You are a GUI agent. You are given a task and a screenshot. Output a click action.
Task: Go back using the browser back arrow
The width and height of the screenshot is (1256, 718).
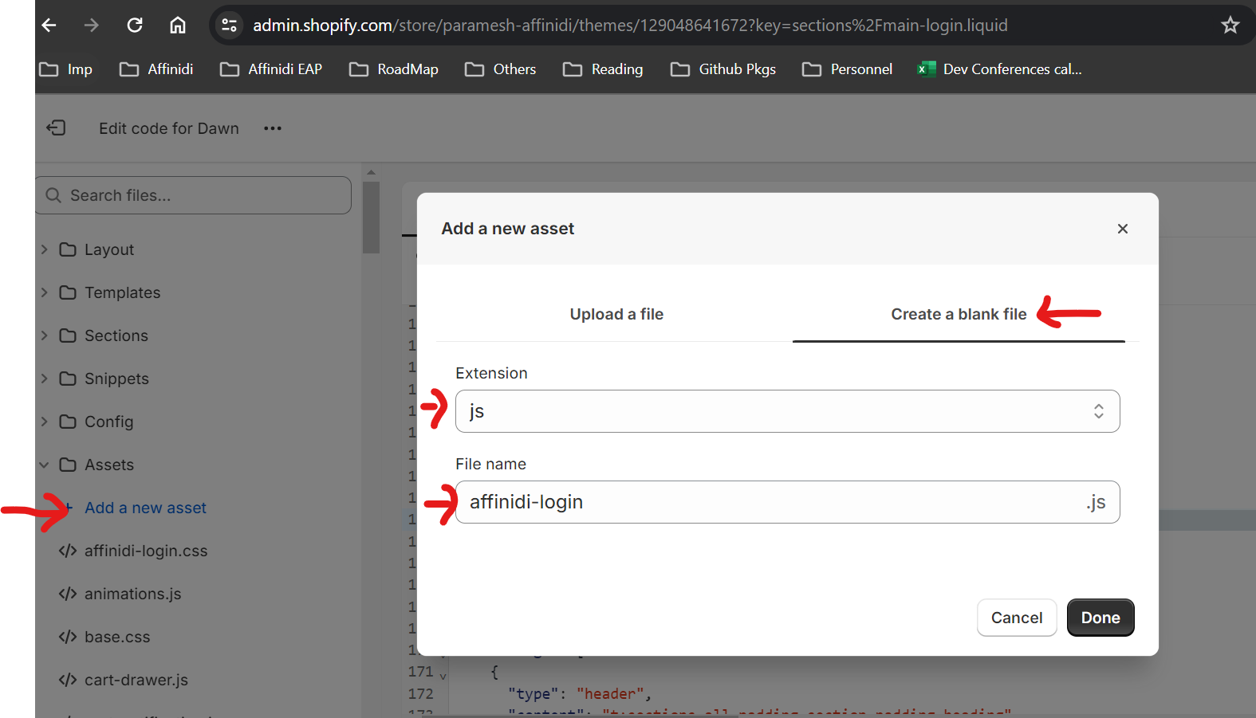coord(49,26)
